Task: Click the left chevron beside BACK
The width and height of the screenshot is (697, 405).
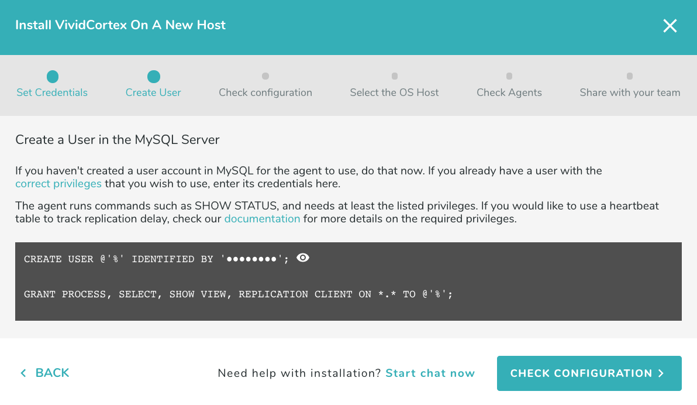Action: tap(23, 373)
